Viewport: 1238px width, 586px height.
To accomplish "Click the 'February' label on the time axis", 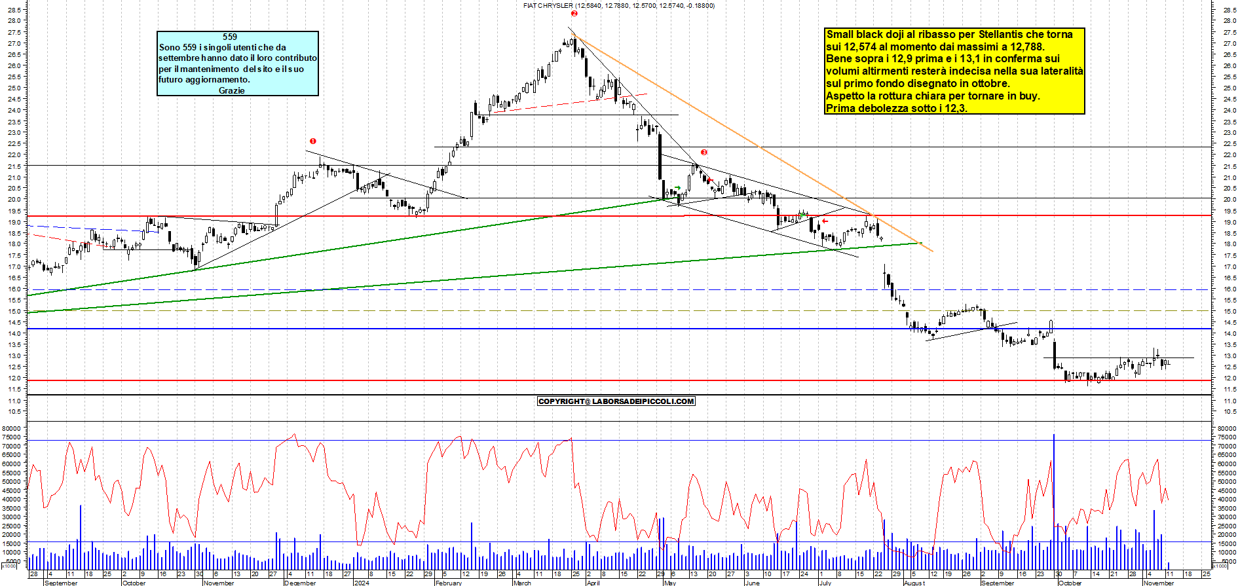I will 449,583.
